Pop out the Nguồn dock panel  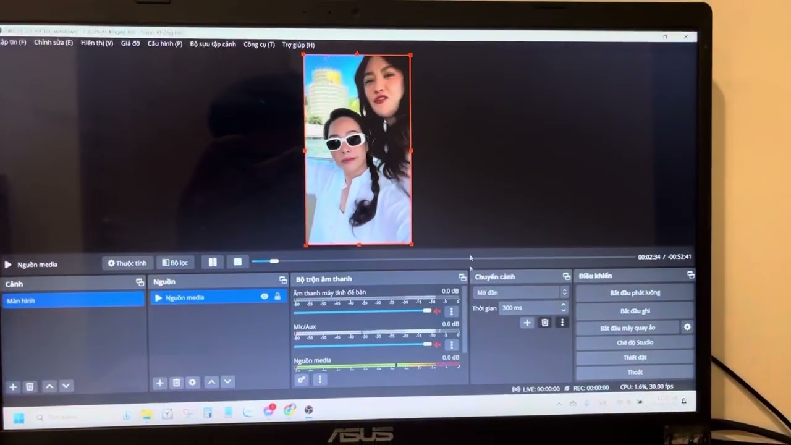[x=283, y=280]
